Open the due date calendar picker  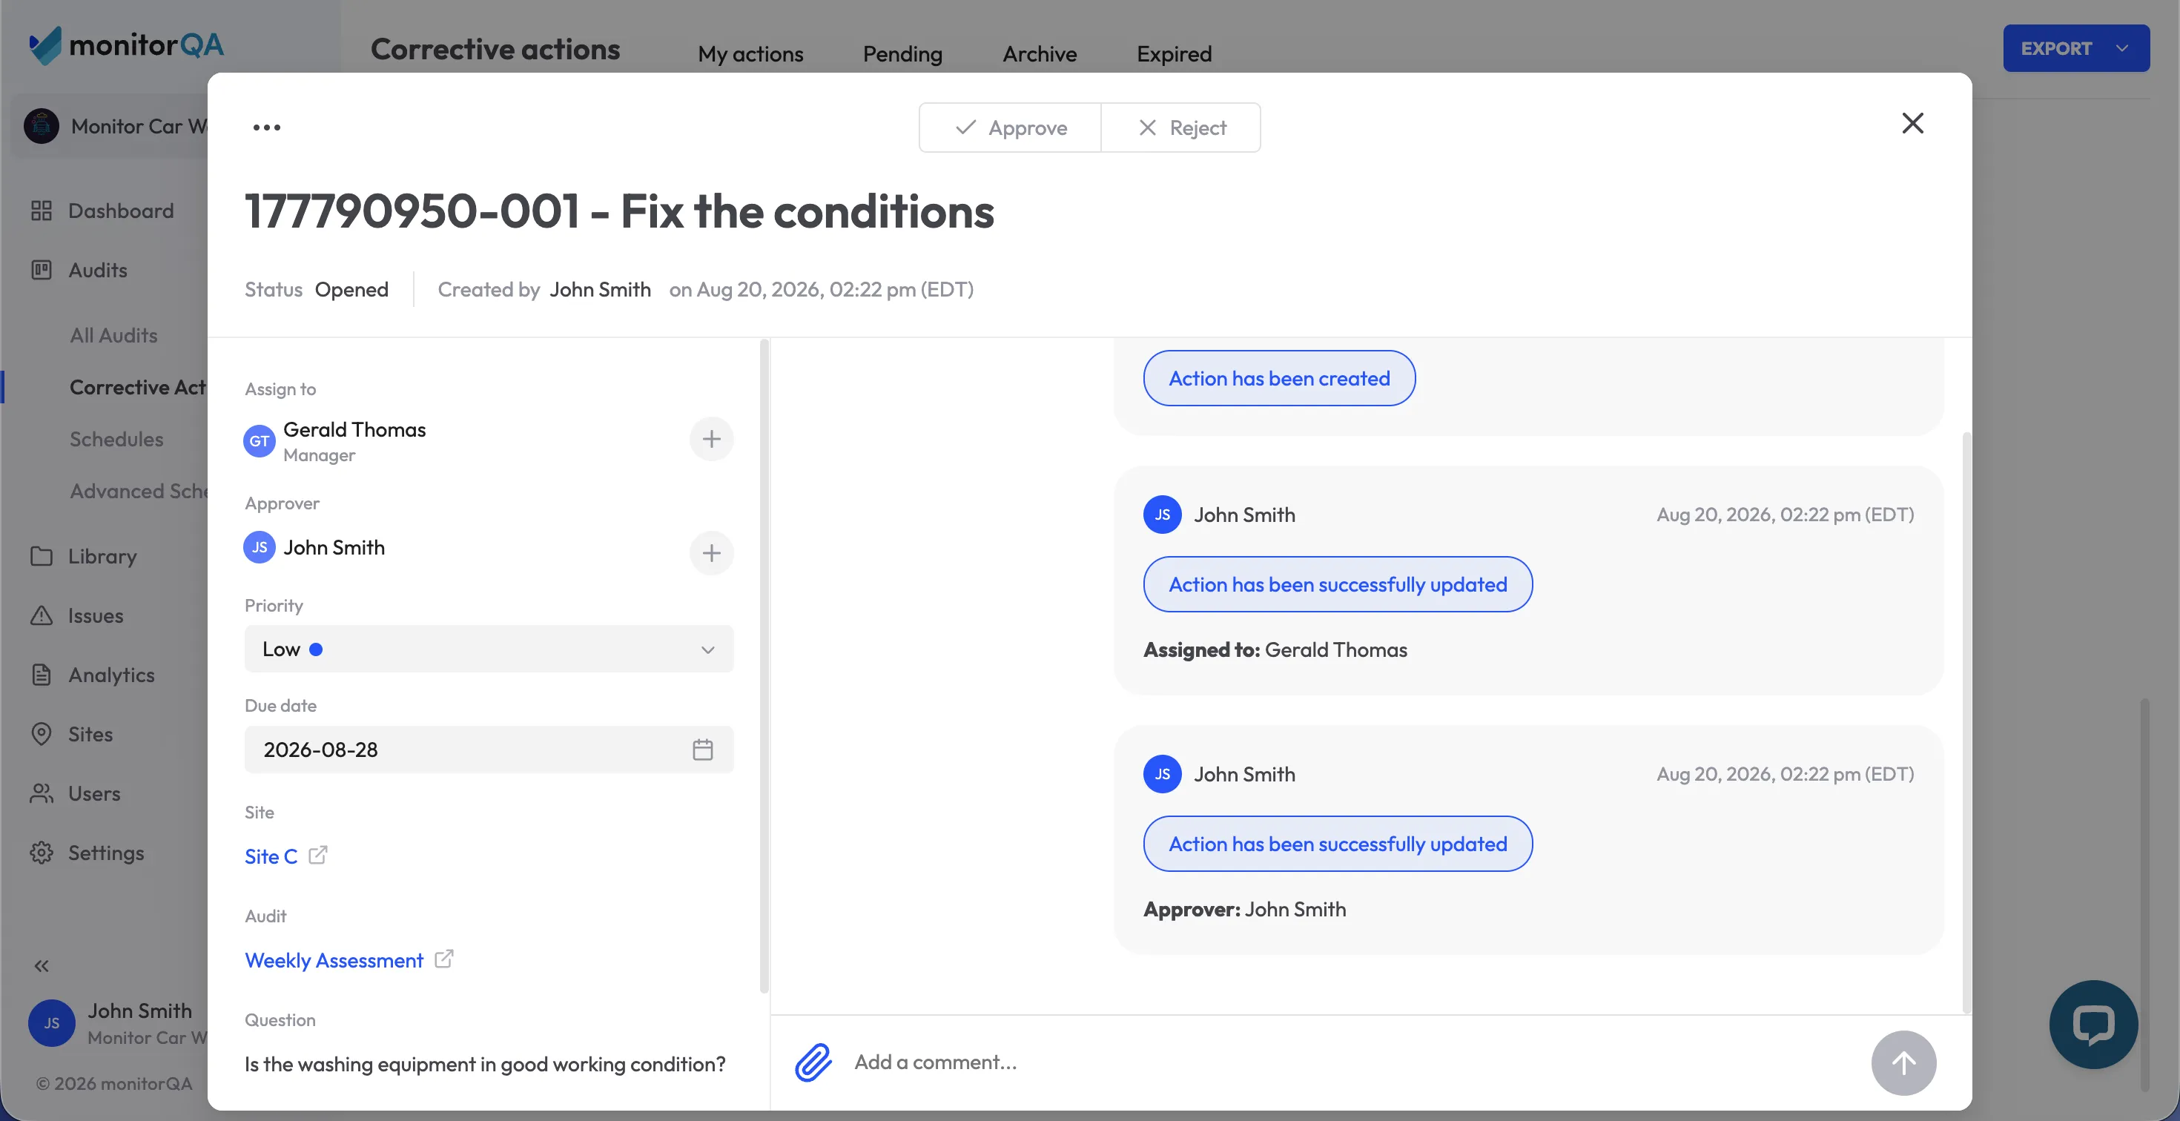click(x=702, y=750)
